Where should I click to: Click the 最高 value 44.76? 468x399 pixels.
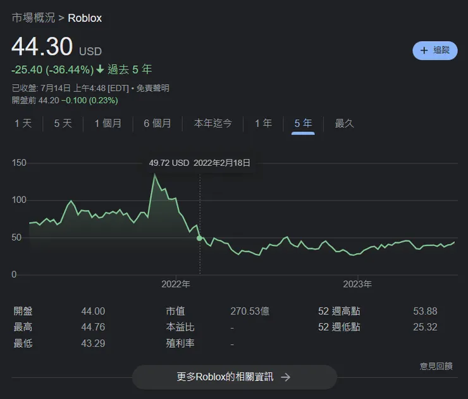click(x=93, y=327)
